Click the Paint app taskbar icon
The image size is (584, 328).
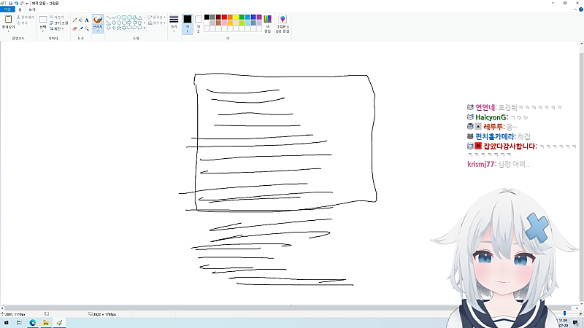click(59, 323)
